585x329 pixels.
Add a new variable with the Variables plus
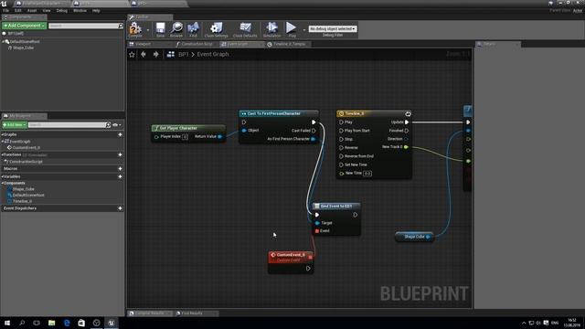click(120, 176)
